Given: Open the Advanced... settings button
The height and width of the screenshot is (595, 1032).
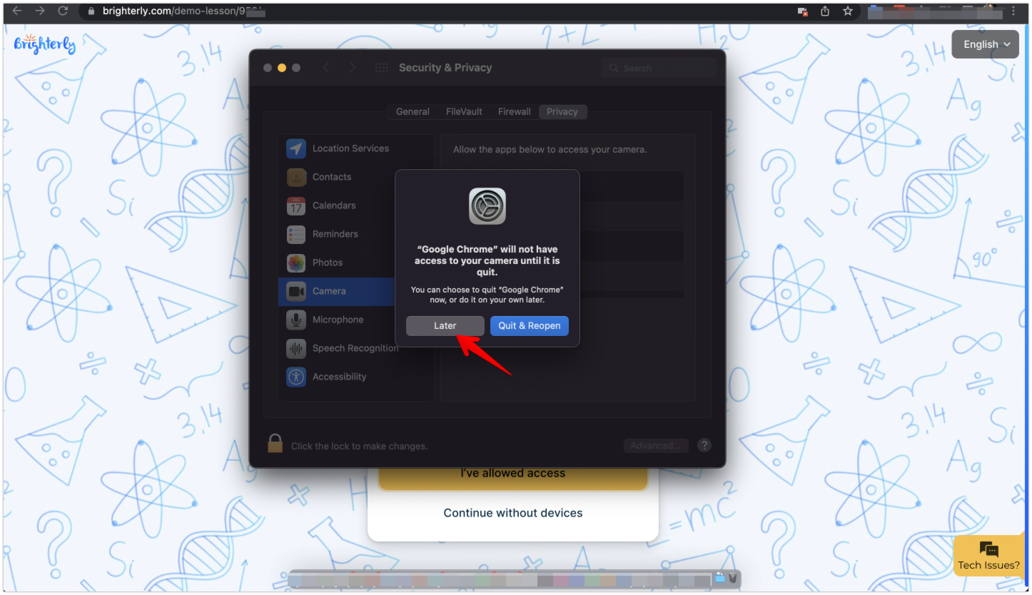Looking at the screenshot, I should 656,445.
